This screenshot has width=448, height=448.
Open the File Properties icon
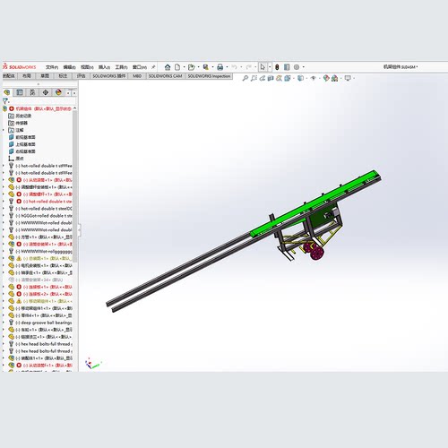tap(287, 67)
